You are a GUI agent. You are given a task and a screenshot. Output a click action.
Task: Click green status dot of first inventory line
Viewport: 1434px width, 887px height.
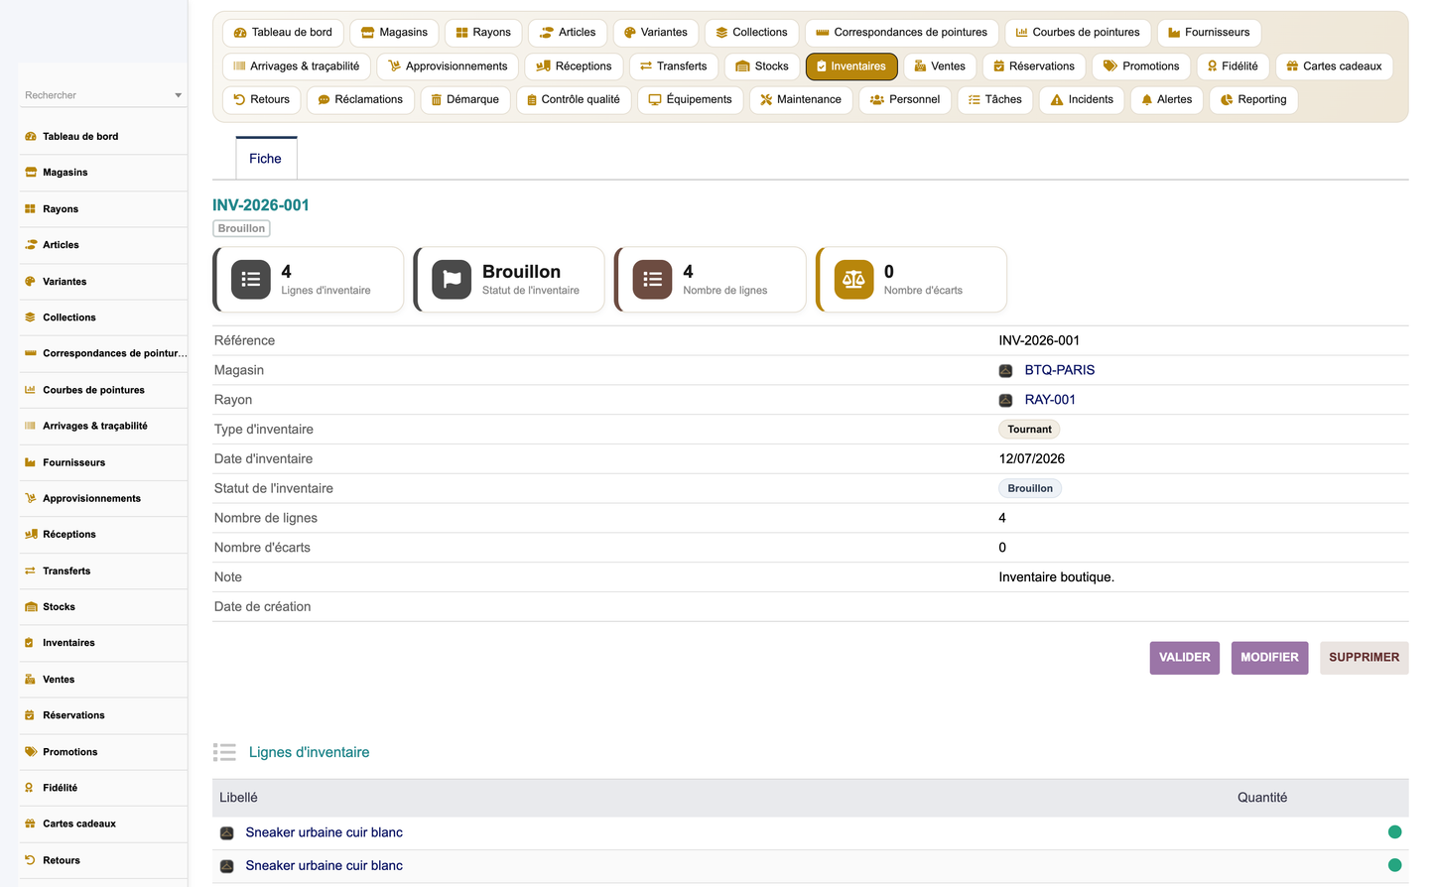click(1394, 832)
